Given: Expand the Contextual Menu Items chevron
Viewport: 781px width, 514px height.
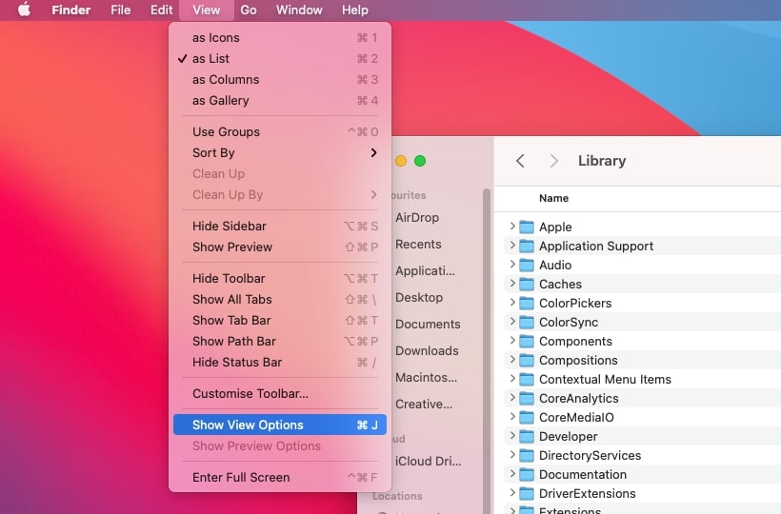Looking at the screenshot, I should click(x=512, y=378).
